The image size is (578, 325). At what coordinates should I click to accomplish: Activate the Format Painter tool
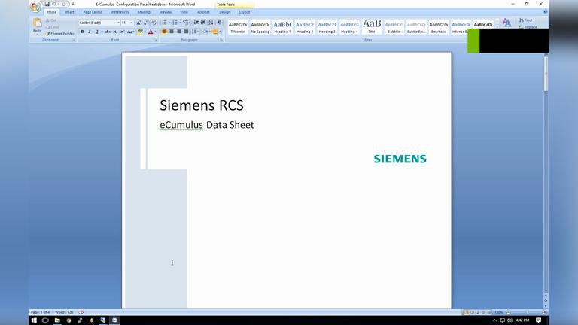coord(59,34)
